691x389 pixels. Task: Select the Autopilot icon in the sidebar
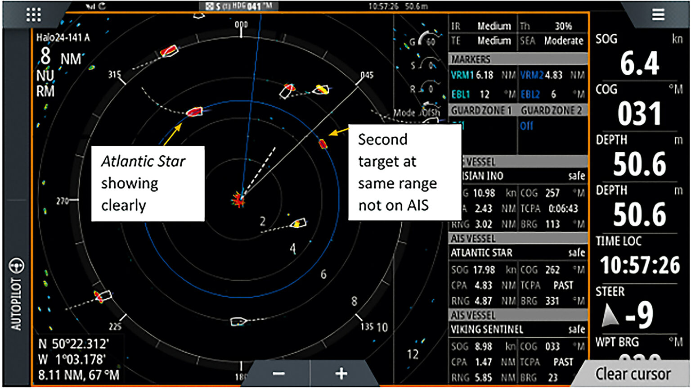click(17, 266)
